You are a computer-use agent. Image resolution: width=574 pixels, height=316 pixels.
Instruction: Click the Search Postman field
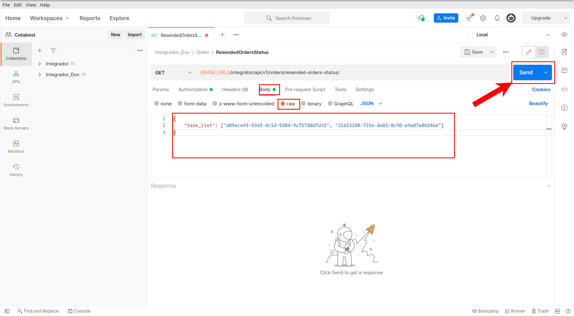pos(287,18)
